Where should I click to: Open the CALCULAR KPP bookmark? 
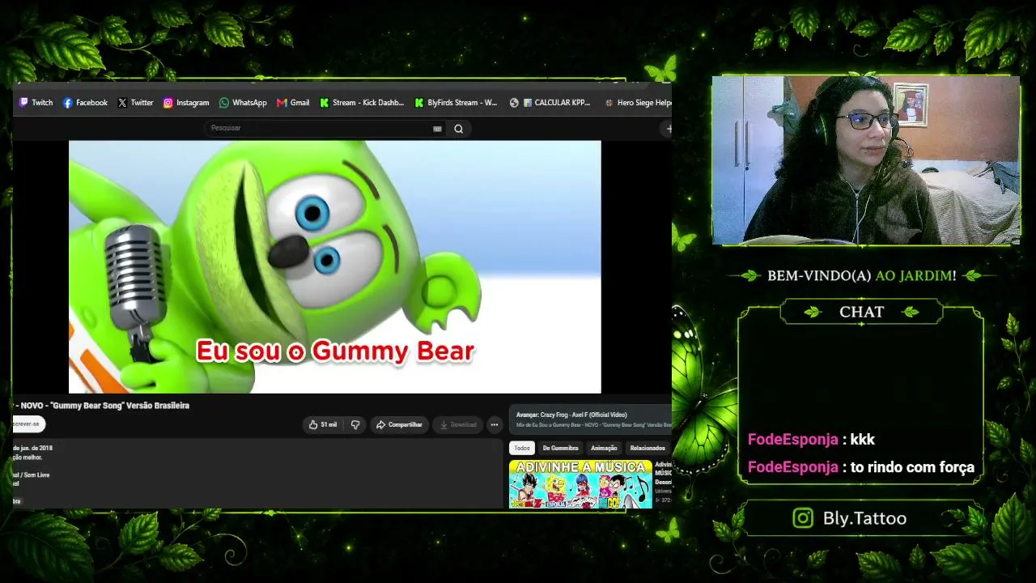[550, 103]
